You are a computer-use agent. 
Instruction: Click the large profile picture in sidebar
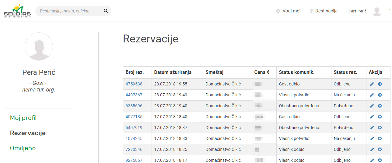pos(39,47)
